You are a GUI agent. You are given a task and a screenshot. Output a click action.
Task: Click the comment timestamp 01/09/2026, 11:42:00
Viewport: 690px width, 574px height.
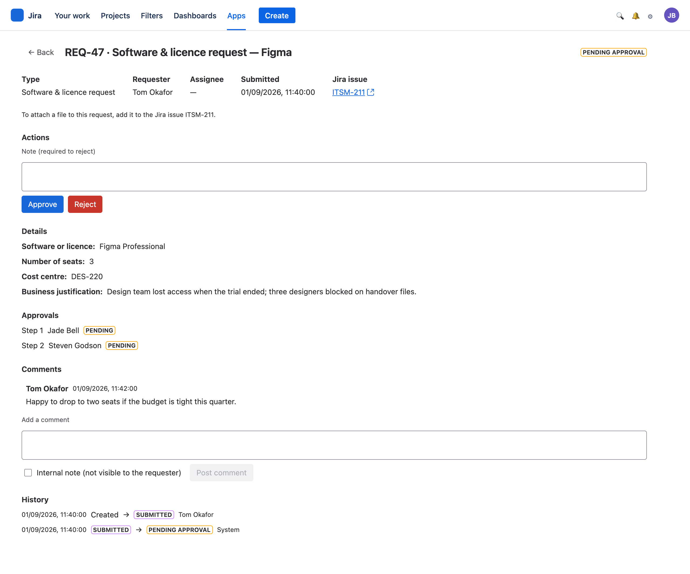tap(105, 388)
